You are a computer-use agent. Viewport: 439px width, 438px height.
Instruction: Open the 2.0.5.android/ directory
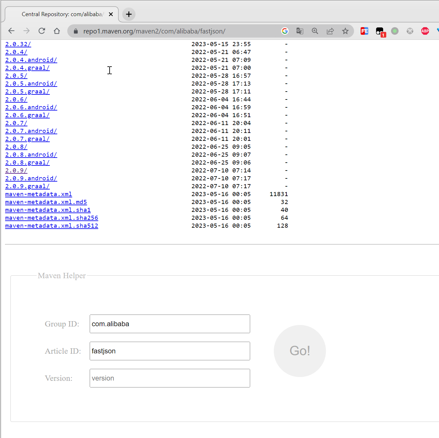click(31, 84)
